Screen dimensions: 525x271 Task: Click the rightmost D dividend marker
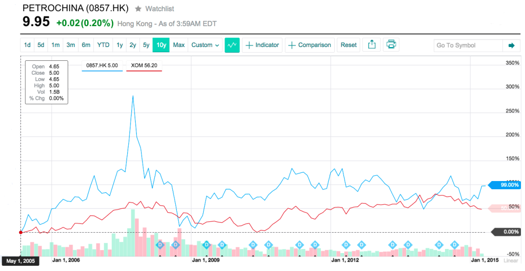(454, 245)
